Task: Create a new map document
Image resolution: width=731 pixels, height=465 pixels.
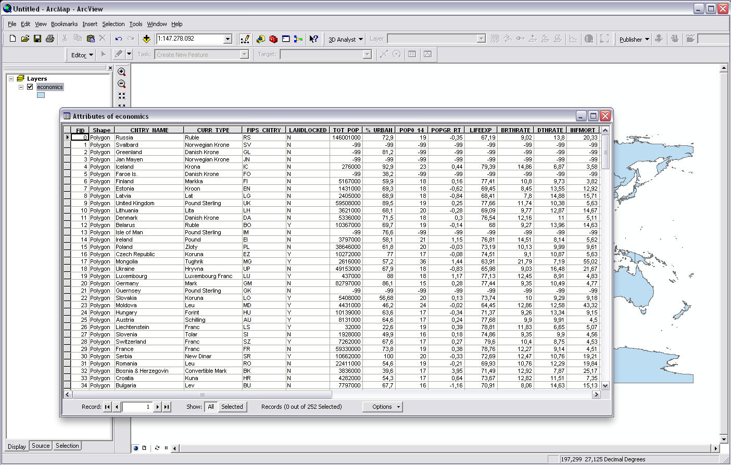Action: [12, 39]
